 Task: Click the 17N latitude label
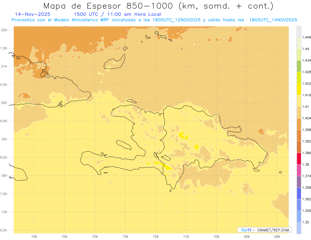click(4, 212)
